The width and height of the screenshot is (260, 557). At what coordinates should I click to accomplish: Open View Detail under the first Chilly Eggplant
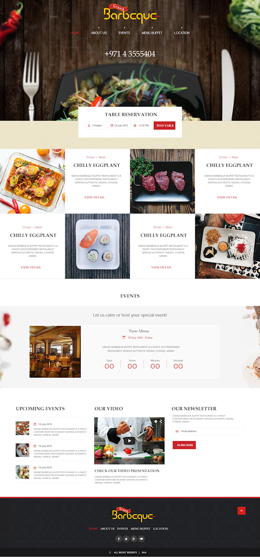point(94,197)
